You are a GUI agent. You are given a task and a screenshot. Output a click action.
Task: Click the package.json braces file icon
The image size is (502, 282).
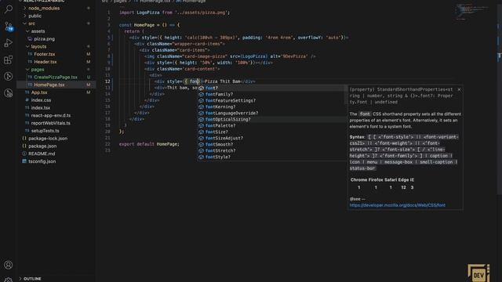point(24,146)
